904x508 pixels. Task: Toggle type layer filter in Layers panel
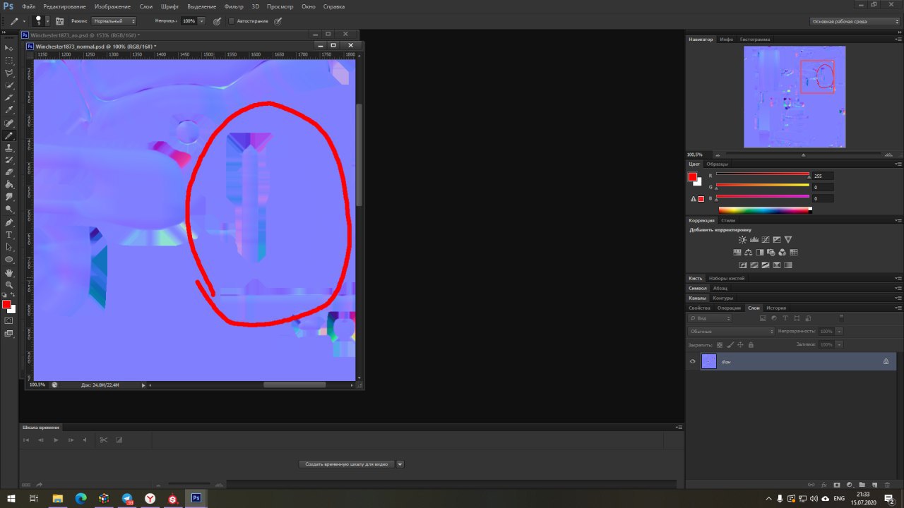pyautogui.click(x=785, y=318)
